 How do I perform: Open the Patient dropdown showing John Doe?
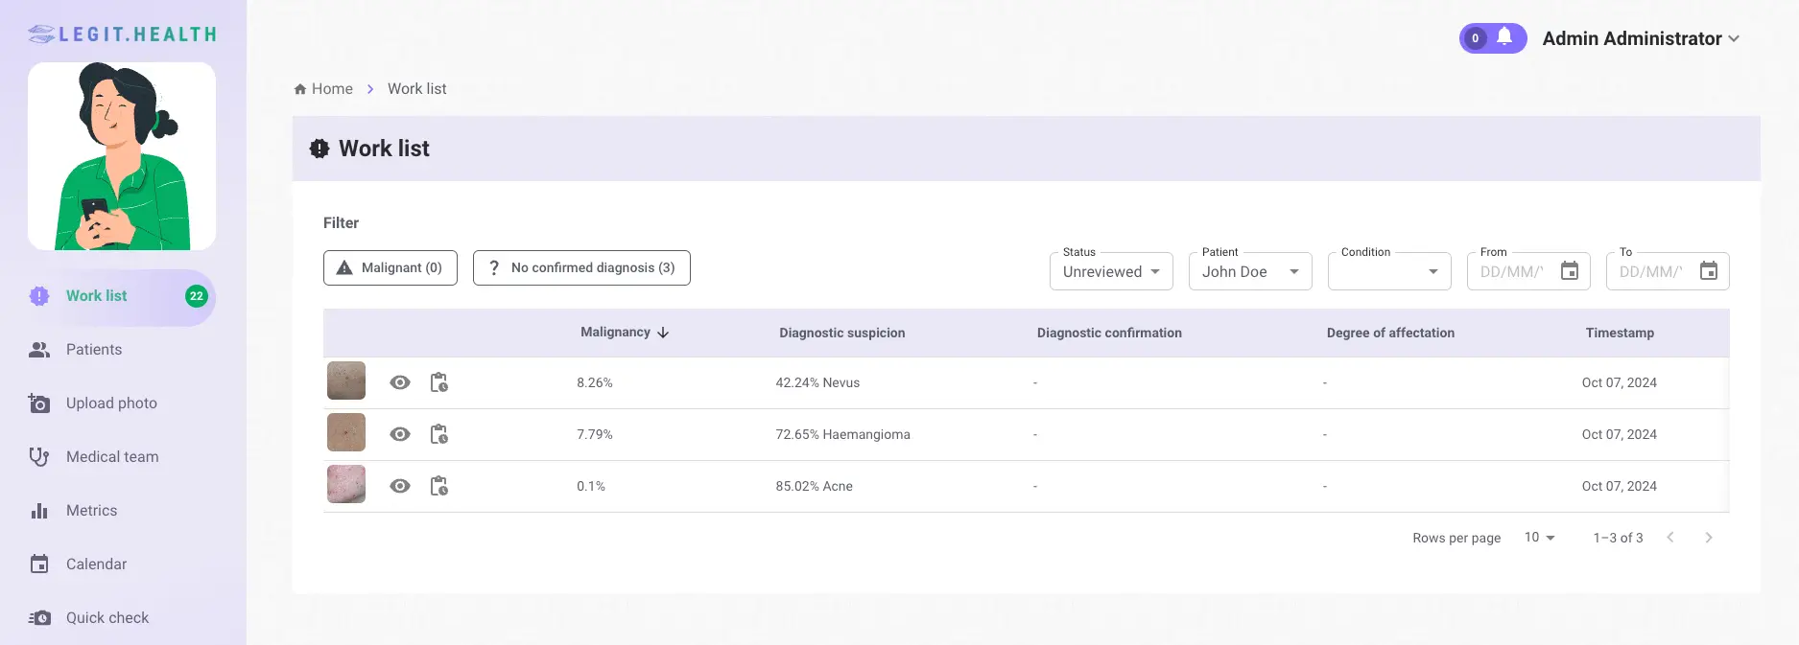pos(1250,271)
